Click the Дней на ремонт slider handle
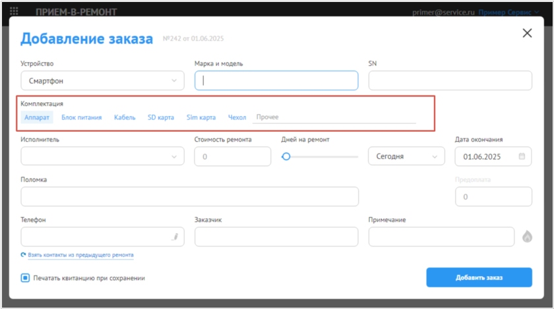 [286, 156]
